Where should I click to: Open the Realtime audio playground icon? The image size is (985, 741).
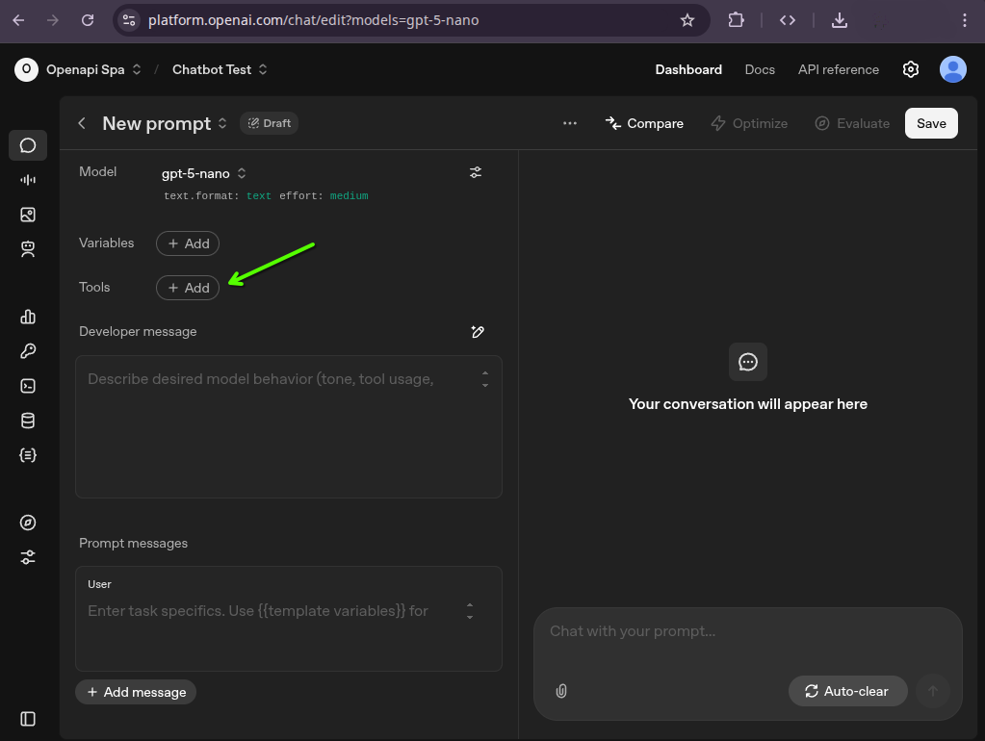[27, 179]
